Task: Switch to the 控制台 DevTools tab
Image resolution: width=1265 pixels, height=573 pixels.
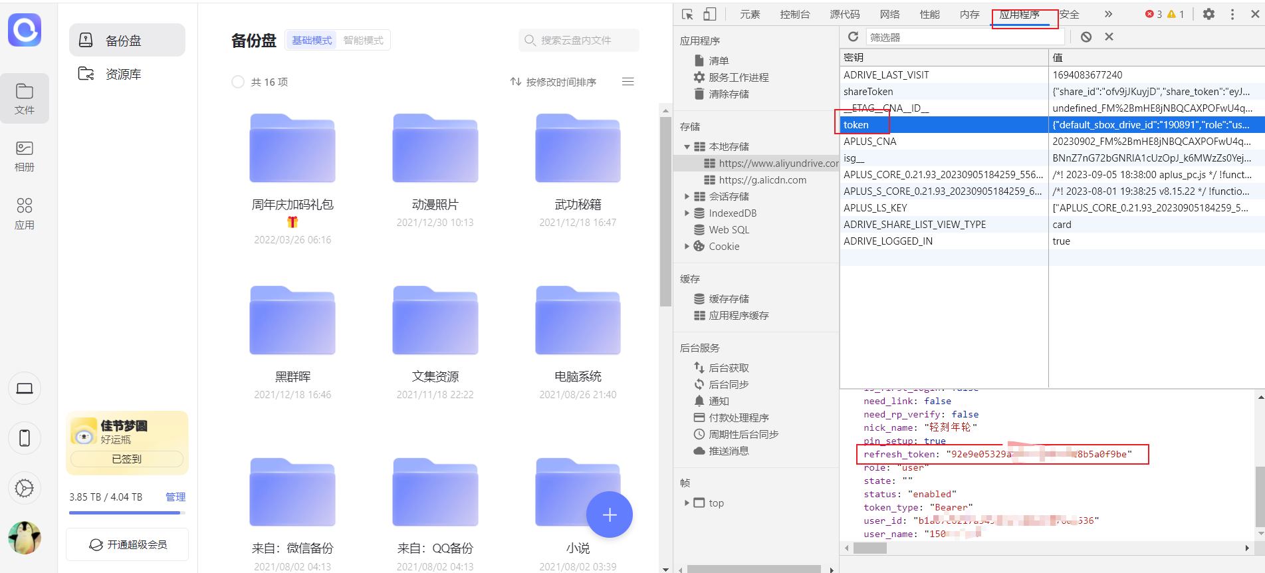Action: (x=795, y=14)
